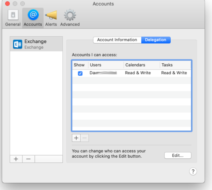Click the Tasks column header
212x190 pixels.
pyautogui.click(x=175, y=65)
